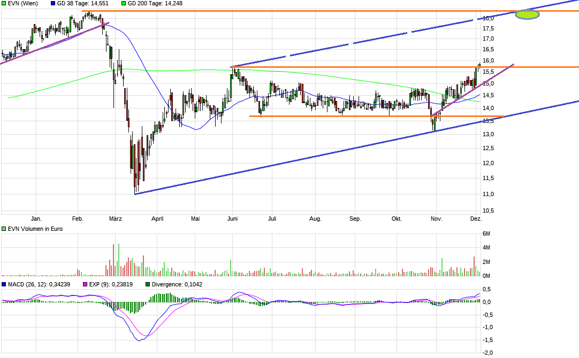Click the EVN (Wien) chart title text
The height and width of the screenshot is (358, 579).
click(21, 4)
